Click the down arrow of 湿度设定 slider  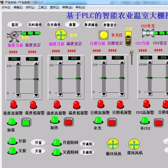coord(36,96)
